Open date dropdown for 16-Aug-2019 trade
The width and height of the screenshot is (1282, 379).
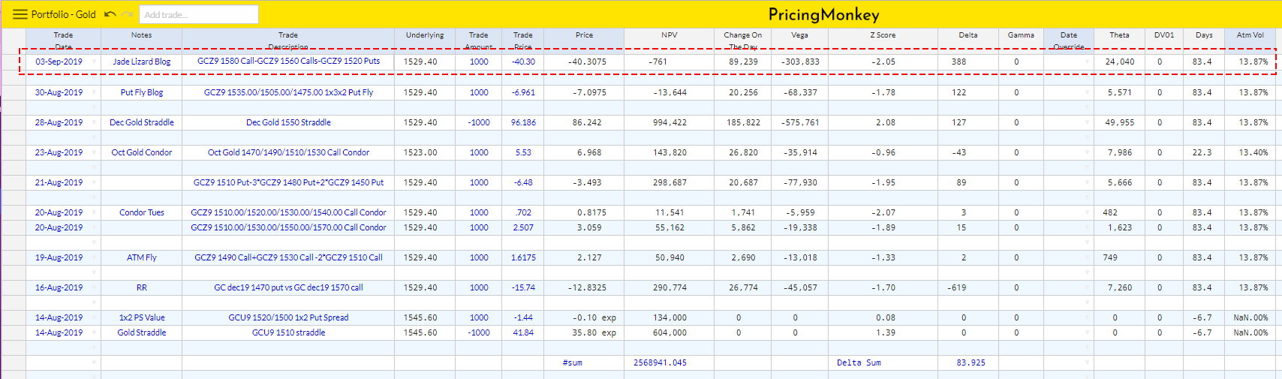pos(94,287)
